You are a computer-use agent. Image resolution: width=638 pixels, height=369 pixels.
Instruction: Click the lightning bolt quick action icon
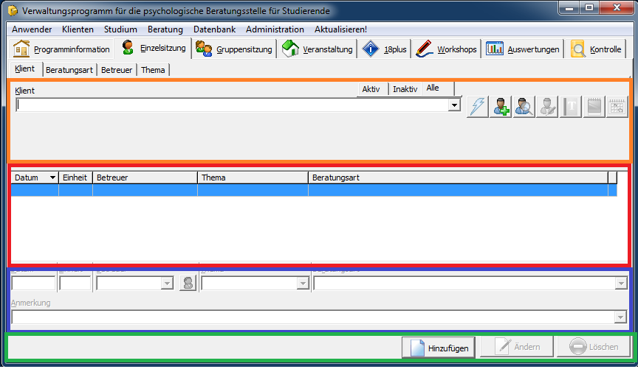[478, 106]
